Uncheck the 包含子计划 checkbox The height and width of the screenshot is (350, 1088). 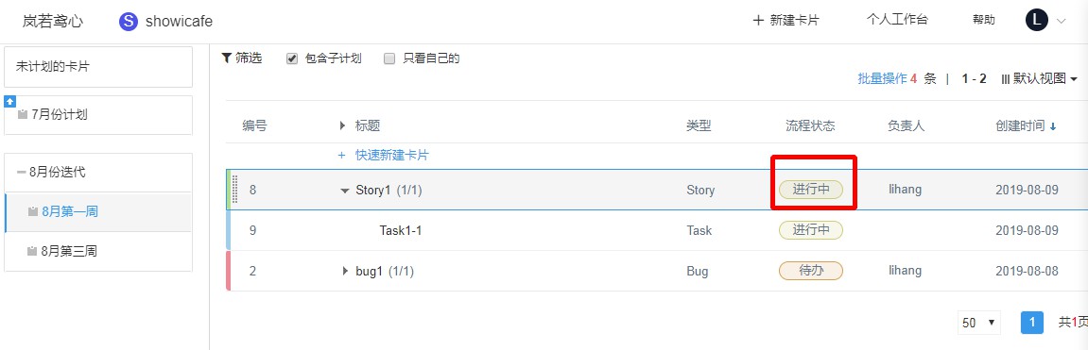point(292,58)
